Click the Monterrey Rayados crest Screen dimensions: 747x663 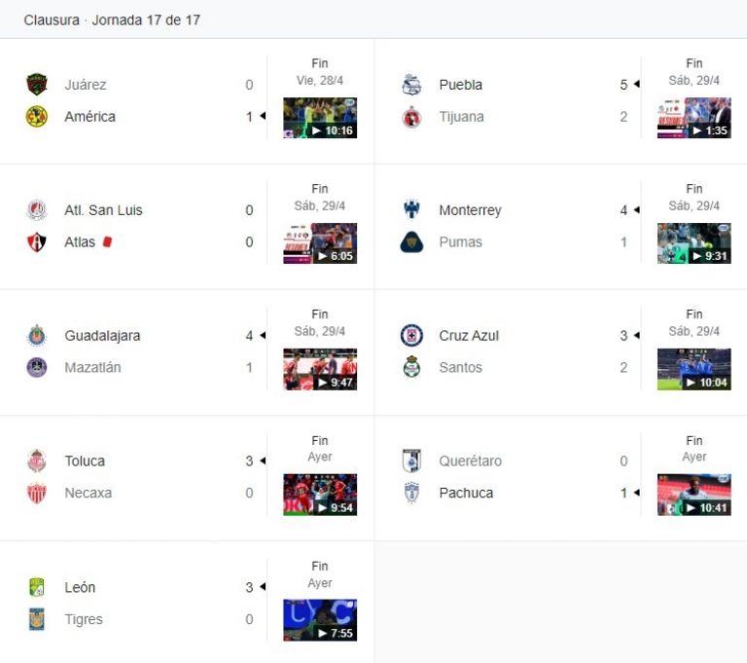pos(411,210)
